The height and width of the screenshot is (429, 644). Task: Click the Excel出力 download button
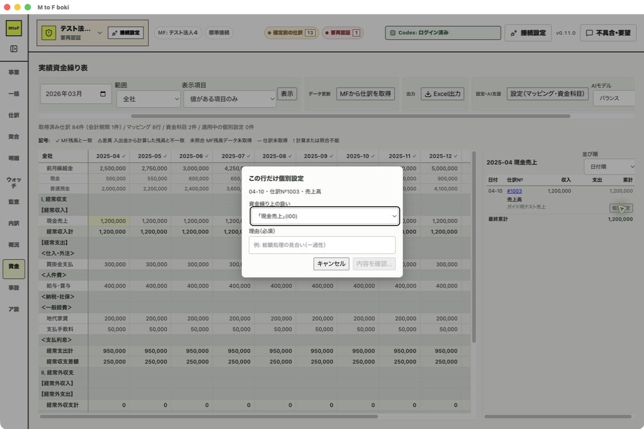(442, 94)
